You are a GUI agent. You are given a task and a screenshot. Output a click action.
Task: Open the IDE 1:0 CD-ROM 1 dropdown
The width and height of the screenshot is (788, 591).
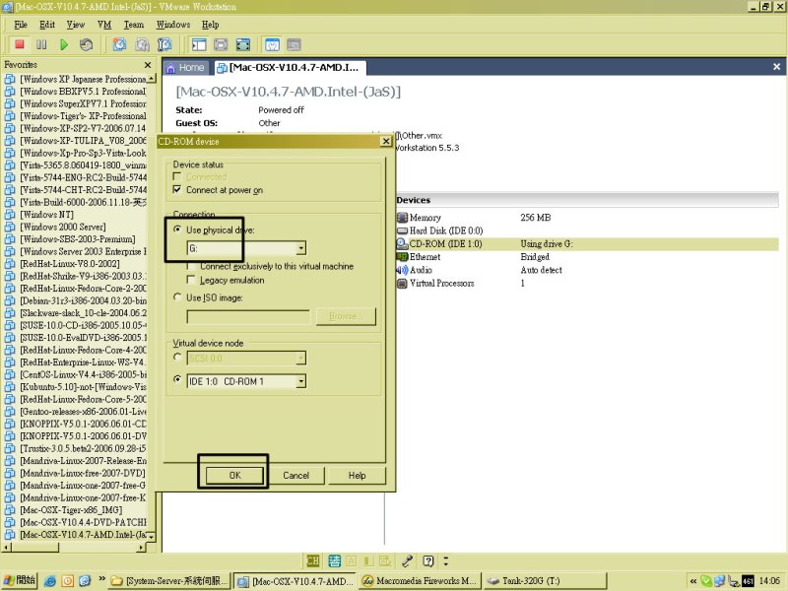click(300, 381)
